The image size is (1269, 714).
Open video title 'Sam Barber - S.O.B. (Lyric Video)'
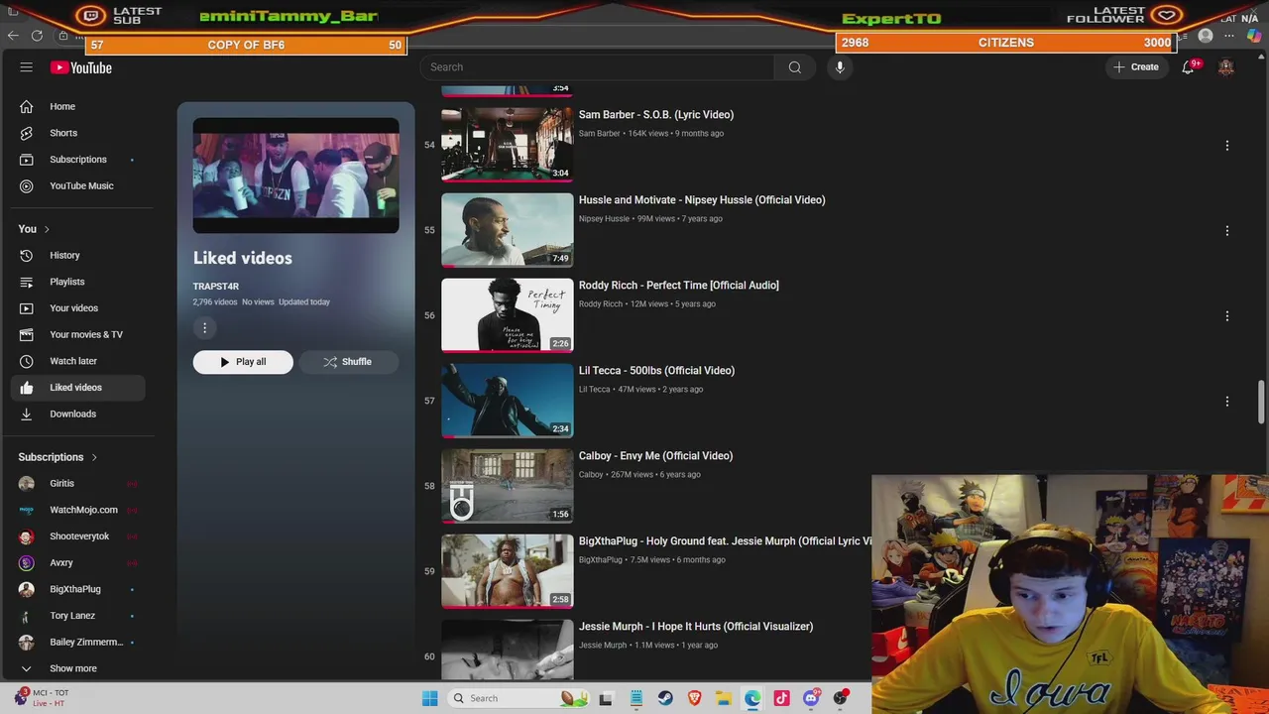pyautogui.click(x=656, y=115)
